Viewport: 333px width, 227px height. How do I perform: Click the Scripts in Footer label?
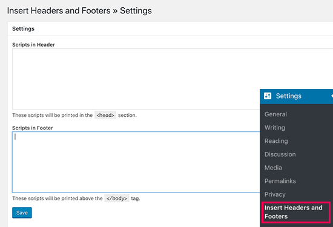tap(33, 128)
